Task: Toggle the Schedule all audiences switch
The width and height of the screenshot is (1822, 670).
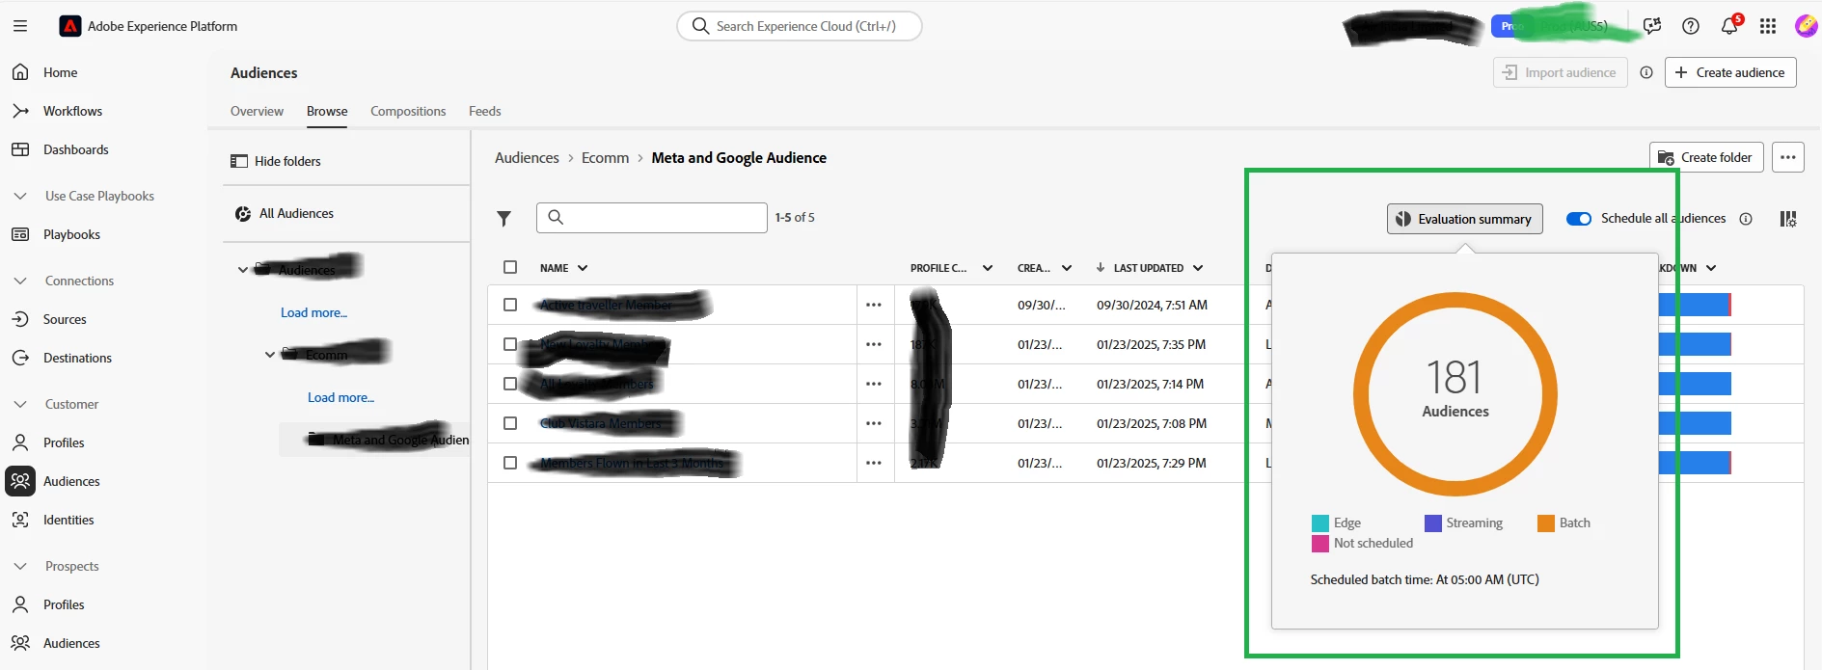Action: click(x=1579, y=219)
